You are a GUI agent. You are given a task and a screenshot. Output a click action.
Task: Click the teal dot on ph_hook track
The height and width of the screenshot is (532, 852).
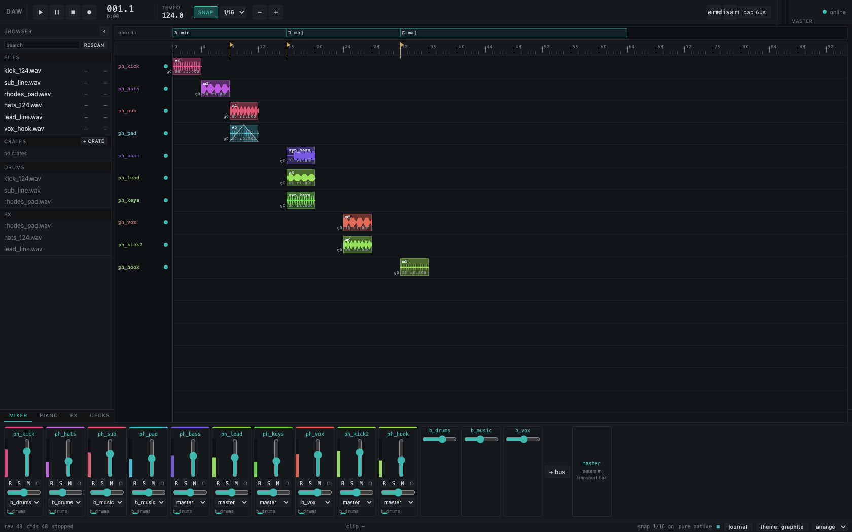(x=166, y=267)
